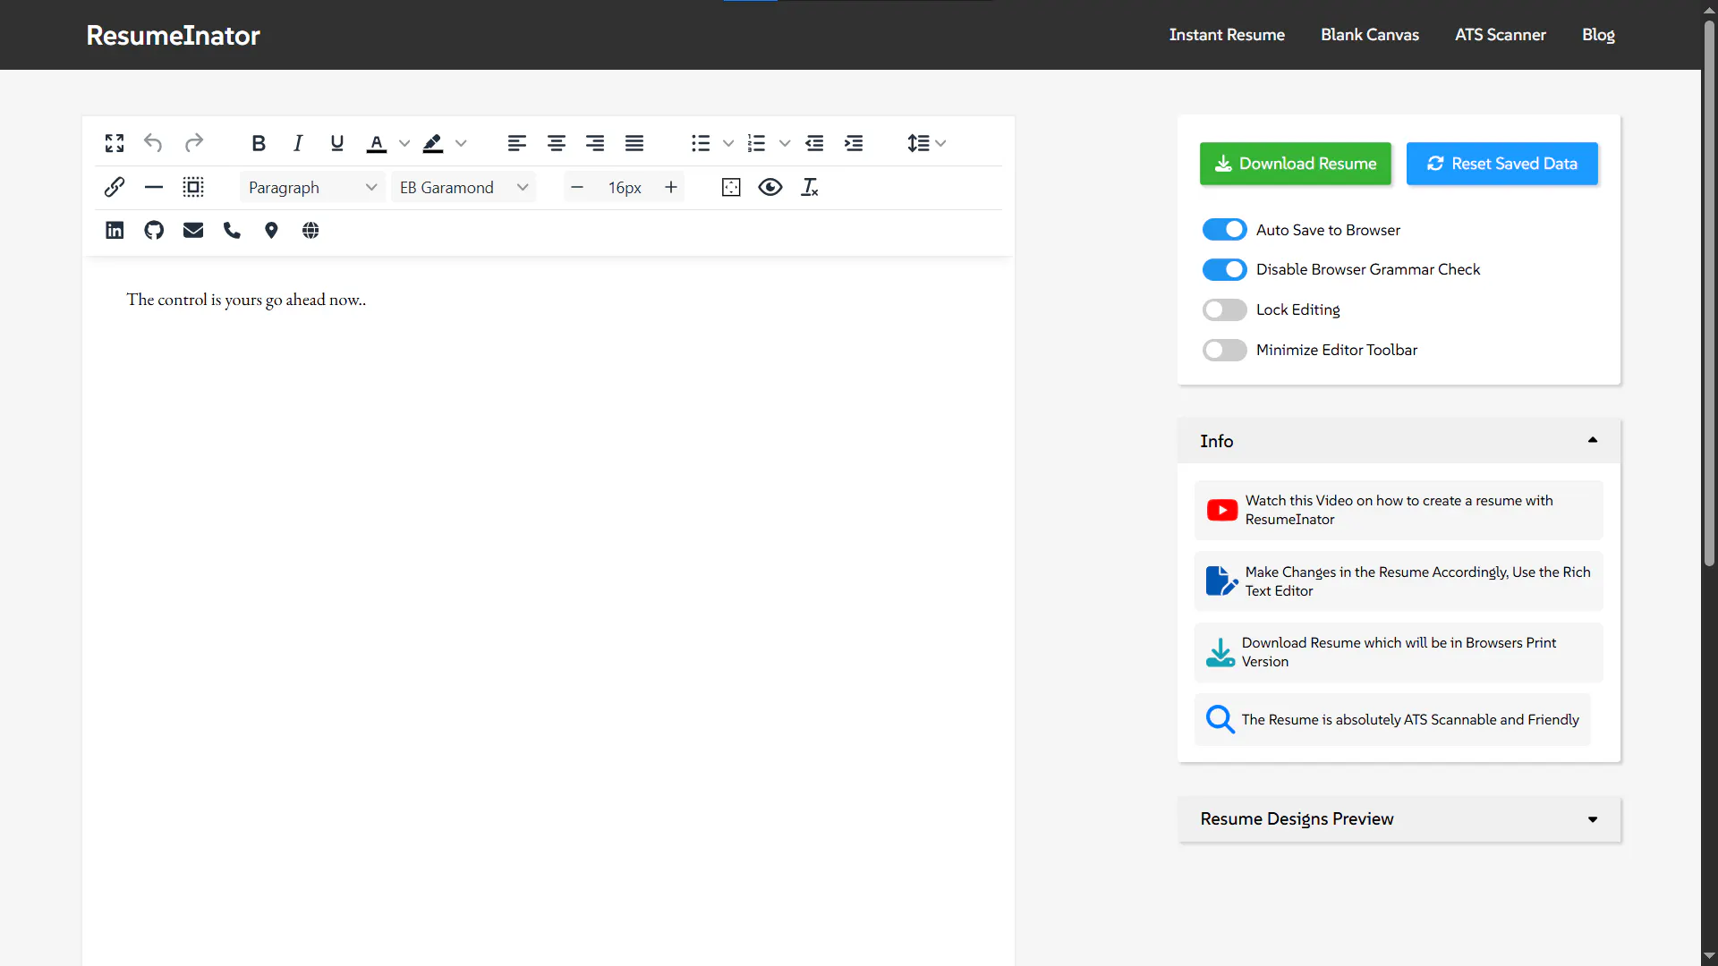Image resolution: width=1718 pixels, height=966 pixels.
Task: Go to Blank Canvas
Action: click(1370, 35)
